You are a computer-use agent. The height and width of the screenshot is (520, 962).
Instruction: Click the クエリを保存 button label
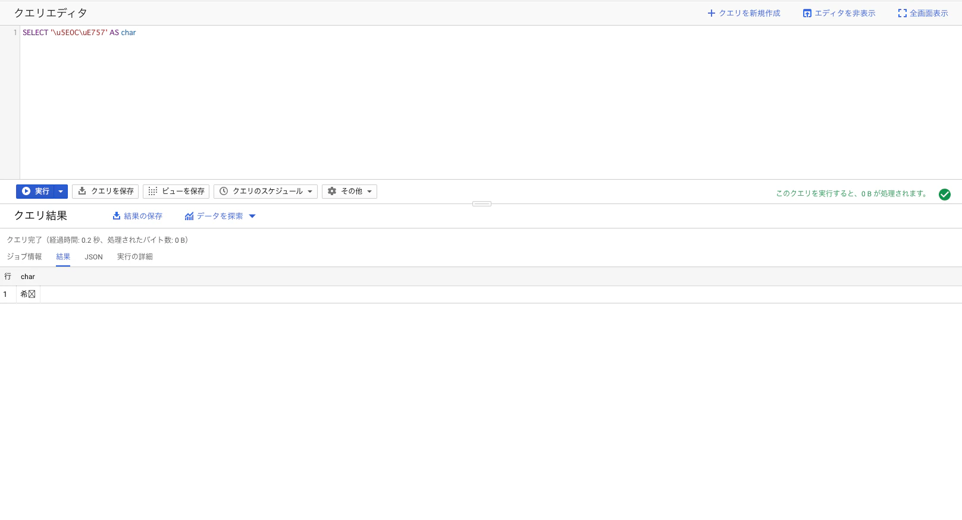(x=112, y=191)
